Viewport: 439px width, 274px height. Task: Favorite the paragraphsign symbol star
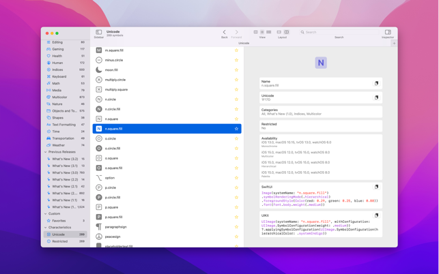tap(236, 227)
